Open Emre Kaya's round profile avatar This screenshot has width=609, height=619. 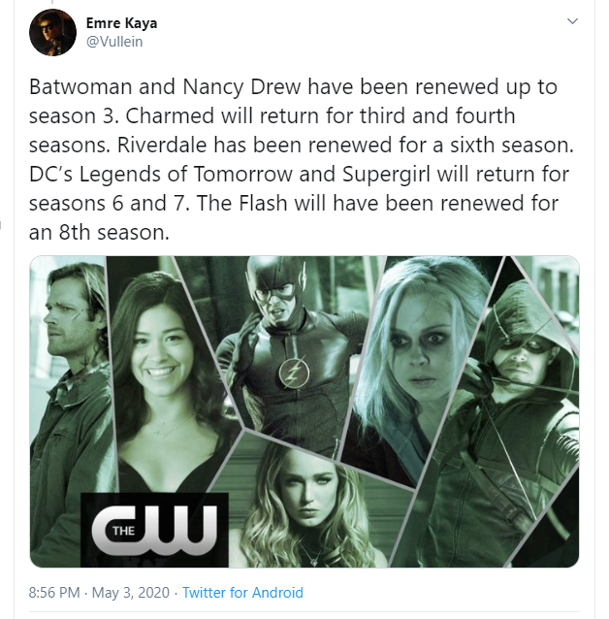[x=52, y=32]
